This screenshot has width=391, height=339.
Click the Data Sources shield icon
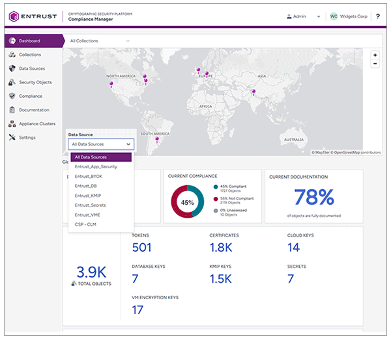coord(12,68)
